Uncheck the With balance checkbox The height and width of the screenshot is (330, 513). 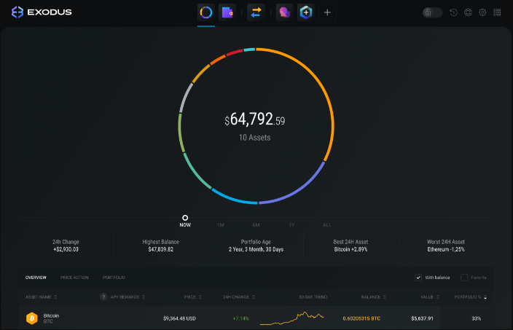coord(418,278)
